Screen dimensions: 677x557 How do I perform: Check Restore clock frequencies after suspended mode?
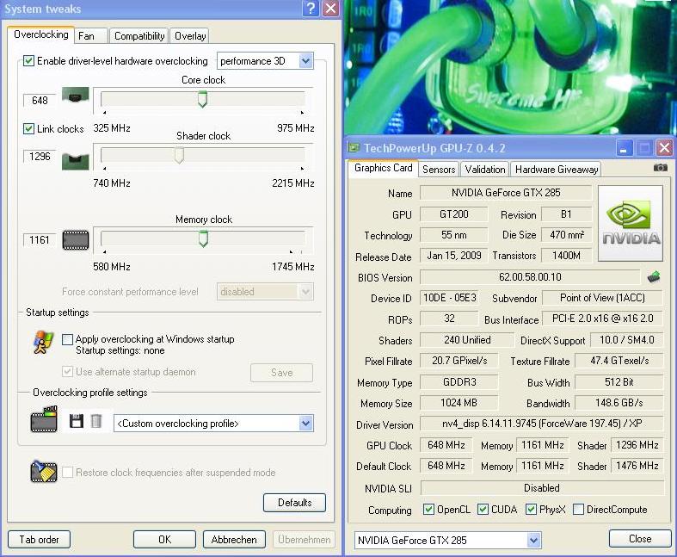(67, 473)
